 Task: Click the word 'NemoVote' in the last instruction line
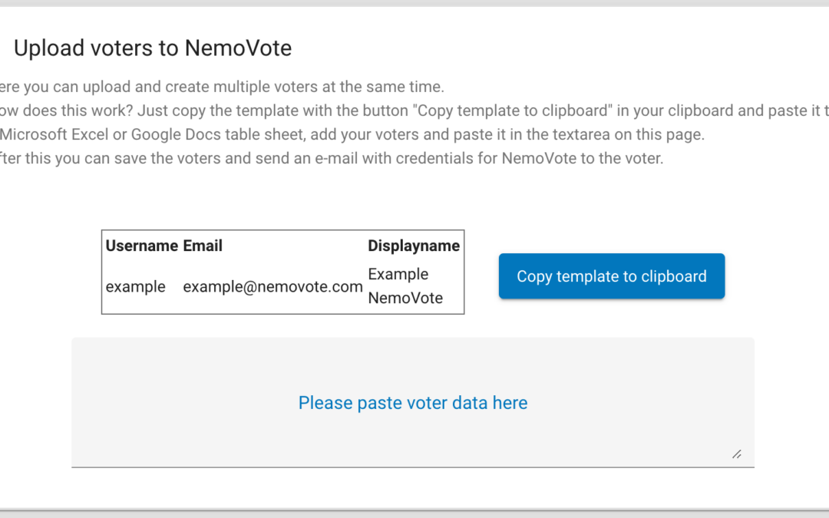click(536, 159)
